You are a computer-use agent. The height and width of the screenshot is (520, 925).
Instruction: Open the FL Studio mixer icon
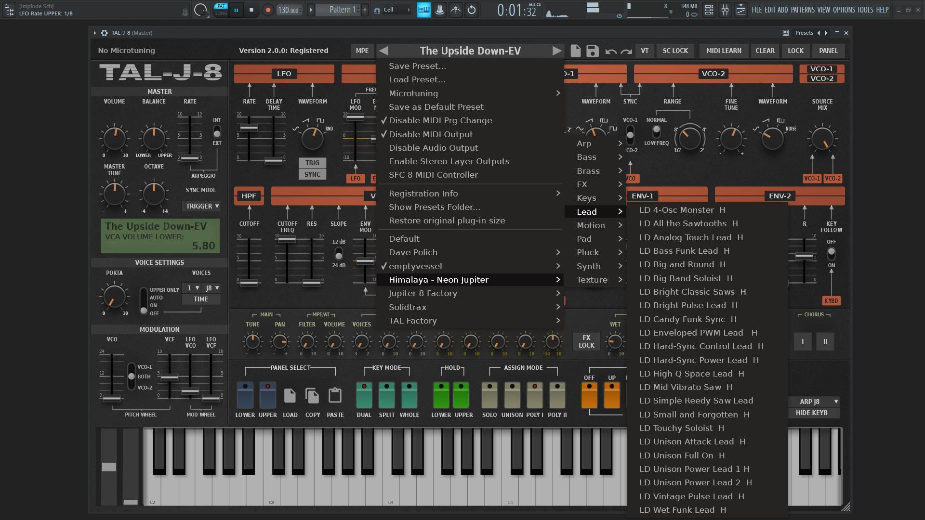(x=725, y=10)
